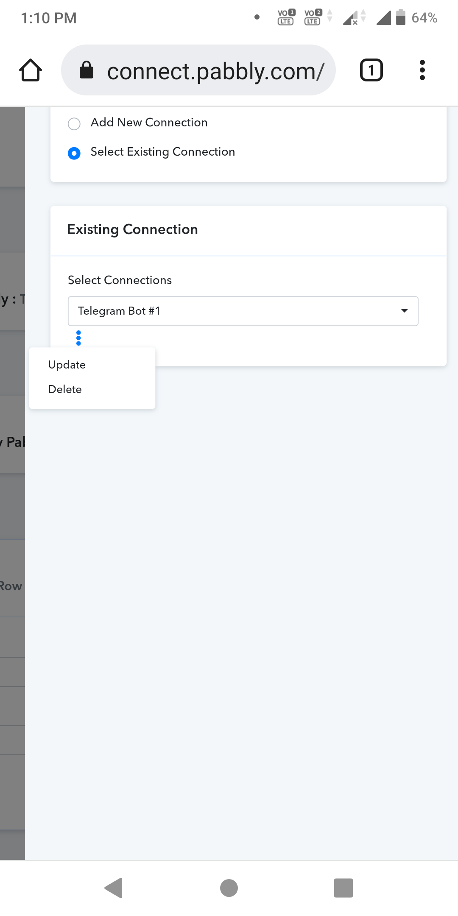Tap the dimmed overlay area beside the panel

(x=12, y=636)
